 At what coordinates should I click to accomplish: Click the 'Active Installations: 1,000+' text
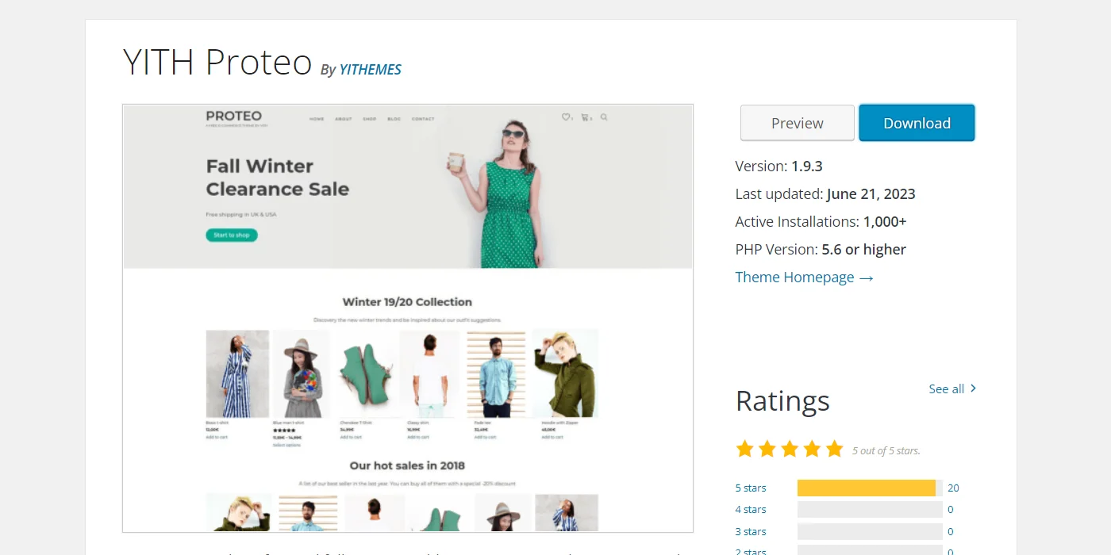[821, 222]
